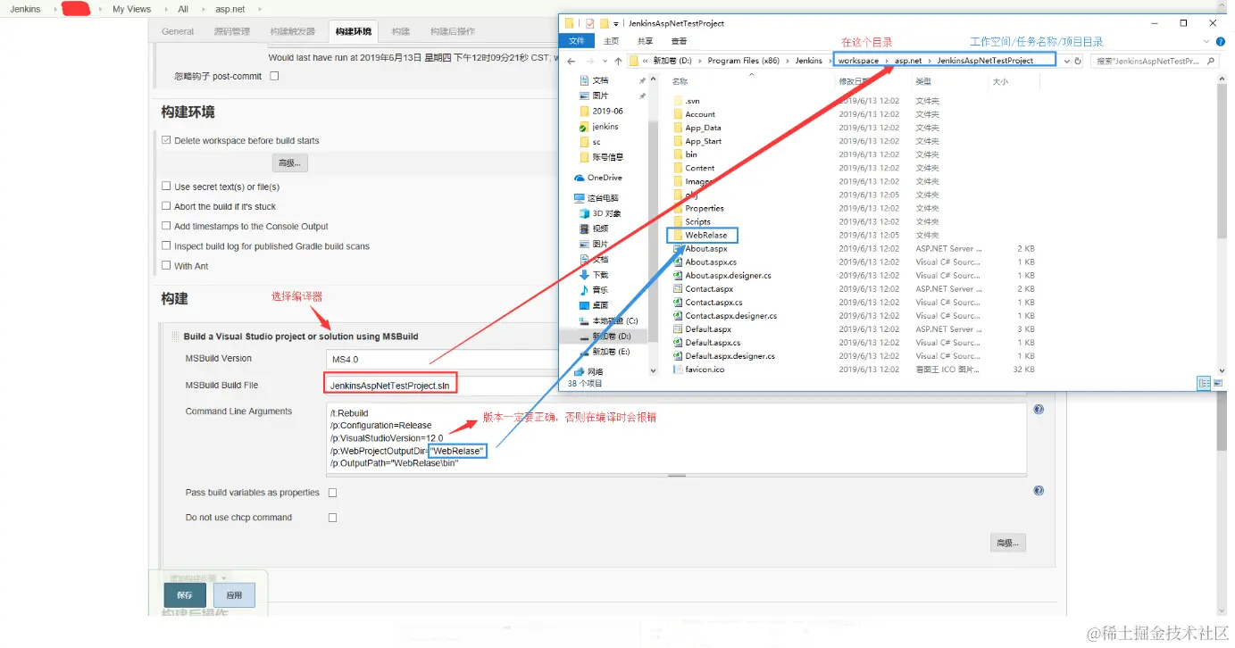Open OneDrive in the navigation pane
The width and height of the screenshot is (1235, 648).
(x=598, y=178)
